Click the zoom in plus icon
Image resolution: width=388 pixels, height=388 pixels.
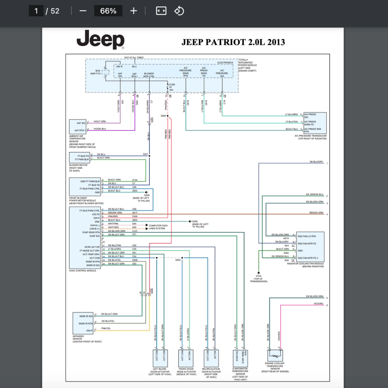click(134, 11)
